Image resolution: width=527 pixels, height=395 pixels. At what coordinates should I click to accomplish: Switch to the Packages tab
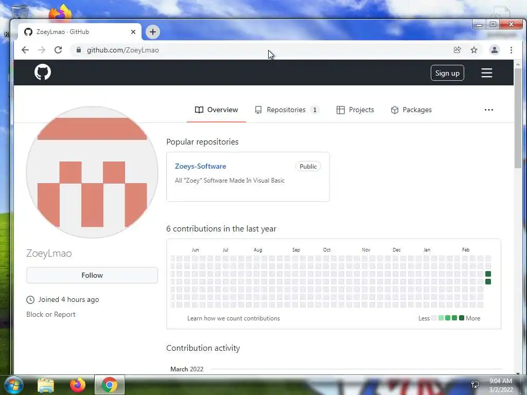(x=411, y=110)
